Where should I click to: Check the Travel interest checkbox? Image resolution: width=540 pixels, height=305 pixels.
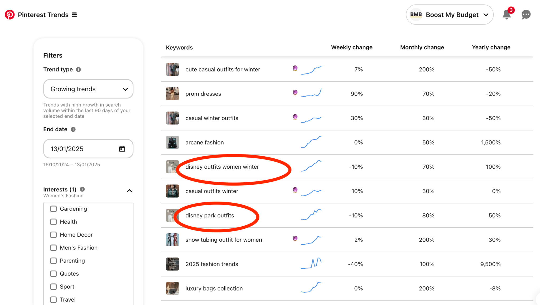click(54, 299)
